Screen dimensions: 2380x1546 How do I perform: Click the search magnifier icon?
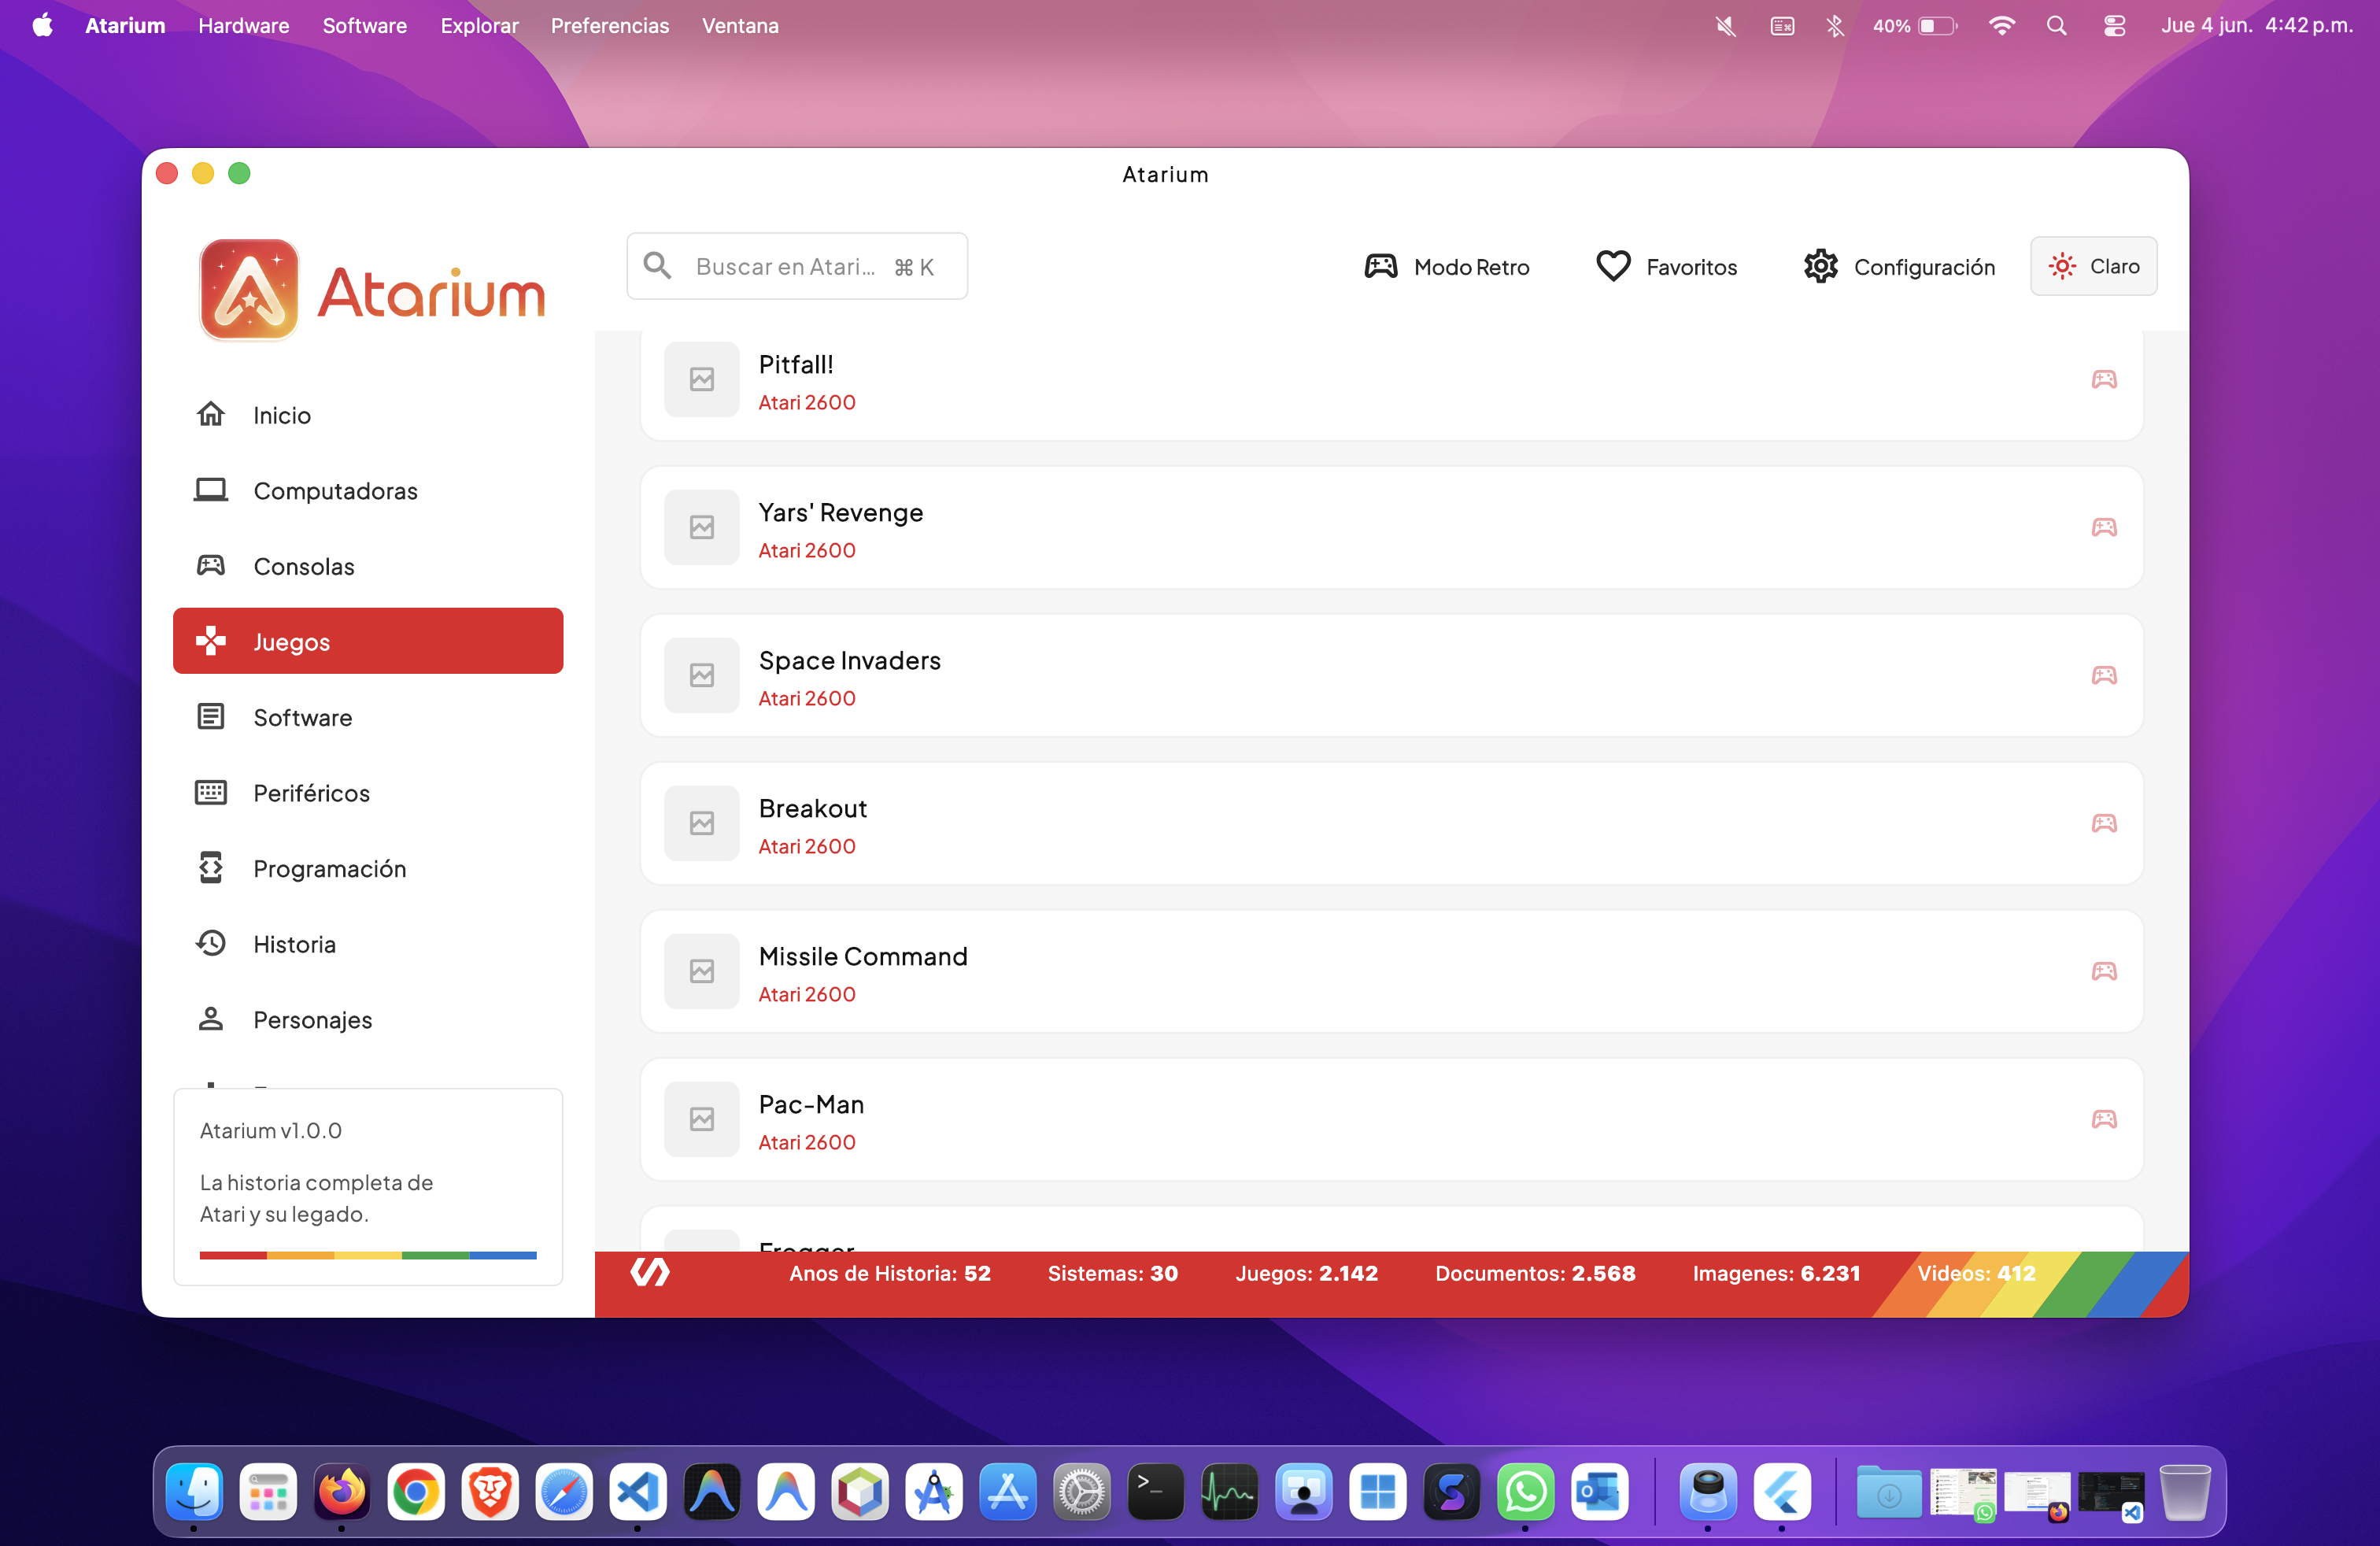tap(657, 265)
